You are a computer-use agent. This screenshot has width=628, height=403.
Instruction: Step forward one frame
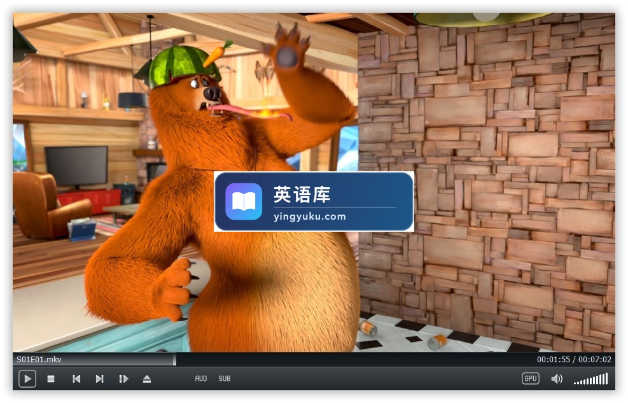(123, 379)
